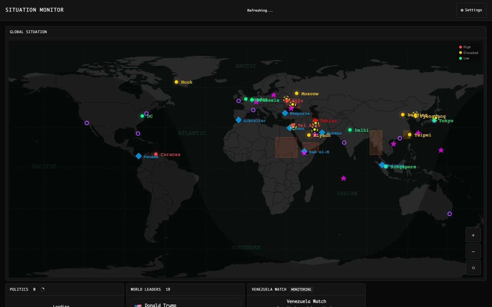Open the VENEZUELA WATCH panel header

click(306, 289)
